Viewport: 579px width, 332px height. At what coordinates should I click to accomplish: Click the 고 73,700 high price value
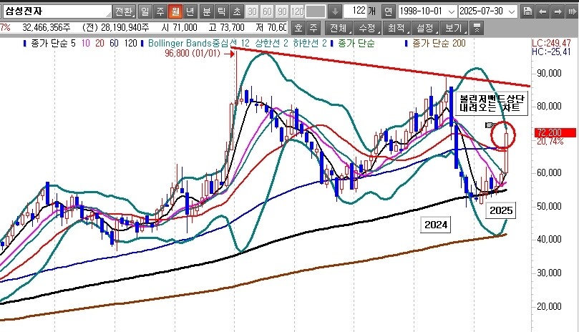point(226,28)
